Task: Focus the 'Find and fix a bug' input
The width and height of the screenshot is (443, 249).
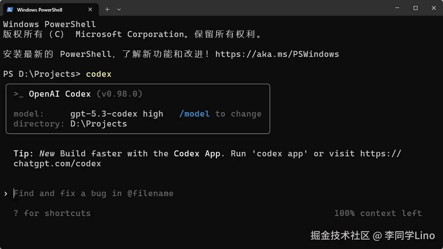Action: coord(94,194)
